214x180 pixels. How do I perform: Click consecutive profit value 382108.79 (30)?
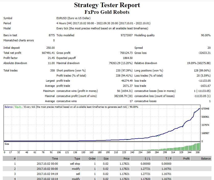(123, 96)
